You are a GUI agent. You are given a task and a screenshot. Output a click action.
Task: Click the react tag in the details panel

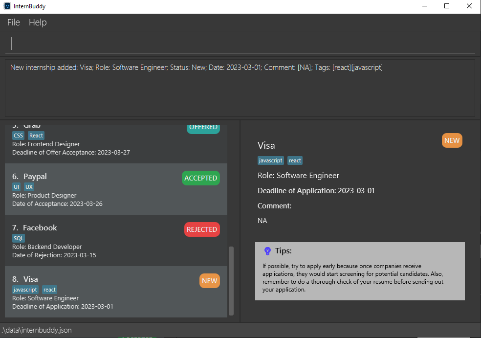pyautogui.click(x=295, y=160)
